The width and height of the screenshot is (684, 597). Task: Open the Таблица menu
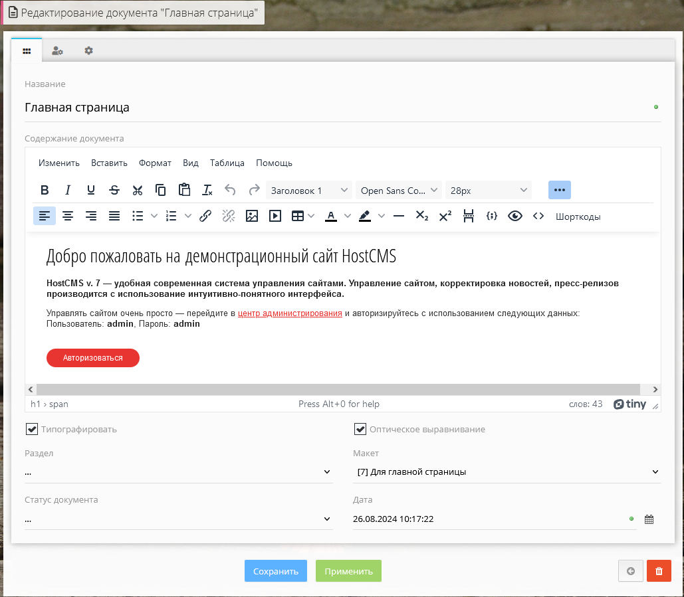(227, 163)
